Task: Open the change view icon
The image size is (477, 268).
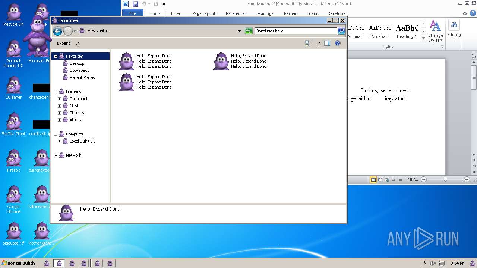Action: click(x=308, y=43)
